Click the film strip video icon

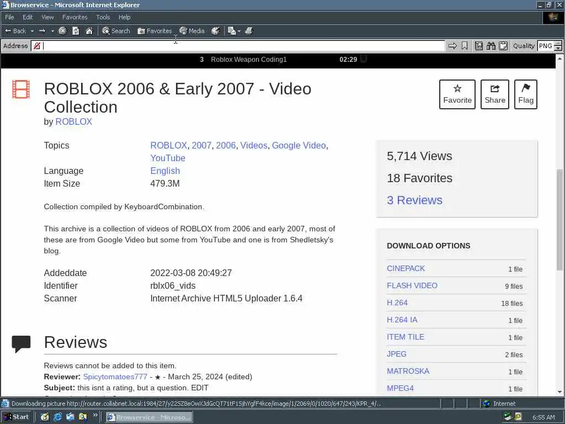(x=21, y=89)
